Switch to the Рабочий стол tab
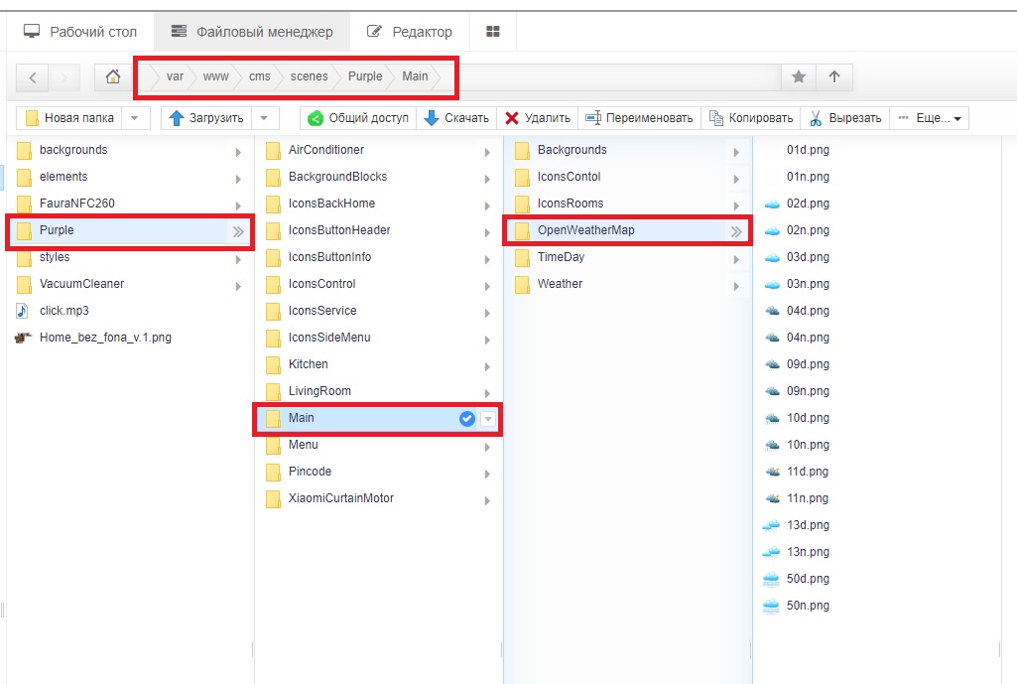1017x684 pixels. pyautogui.click(x=80, y=32)
